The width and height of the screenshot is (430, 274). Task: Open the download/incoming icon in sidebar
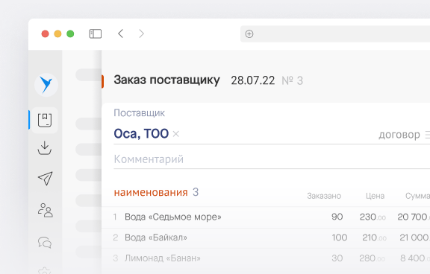pos(45,148)
